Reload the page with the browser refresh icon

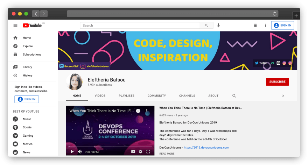coord(275,14)
